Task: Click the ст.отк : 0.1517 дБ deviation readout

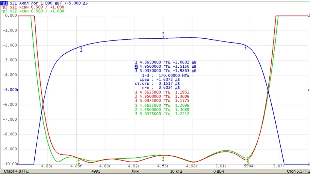Action: coord(157,84)
